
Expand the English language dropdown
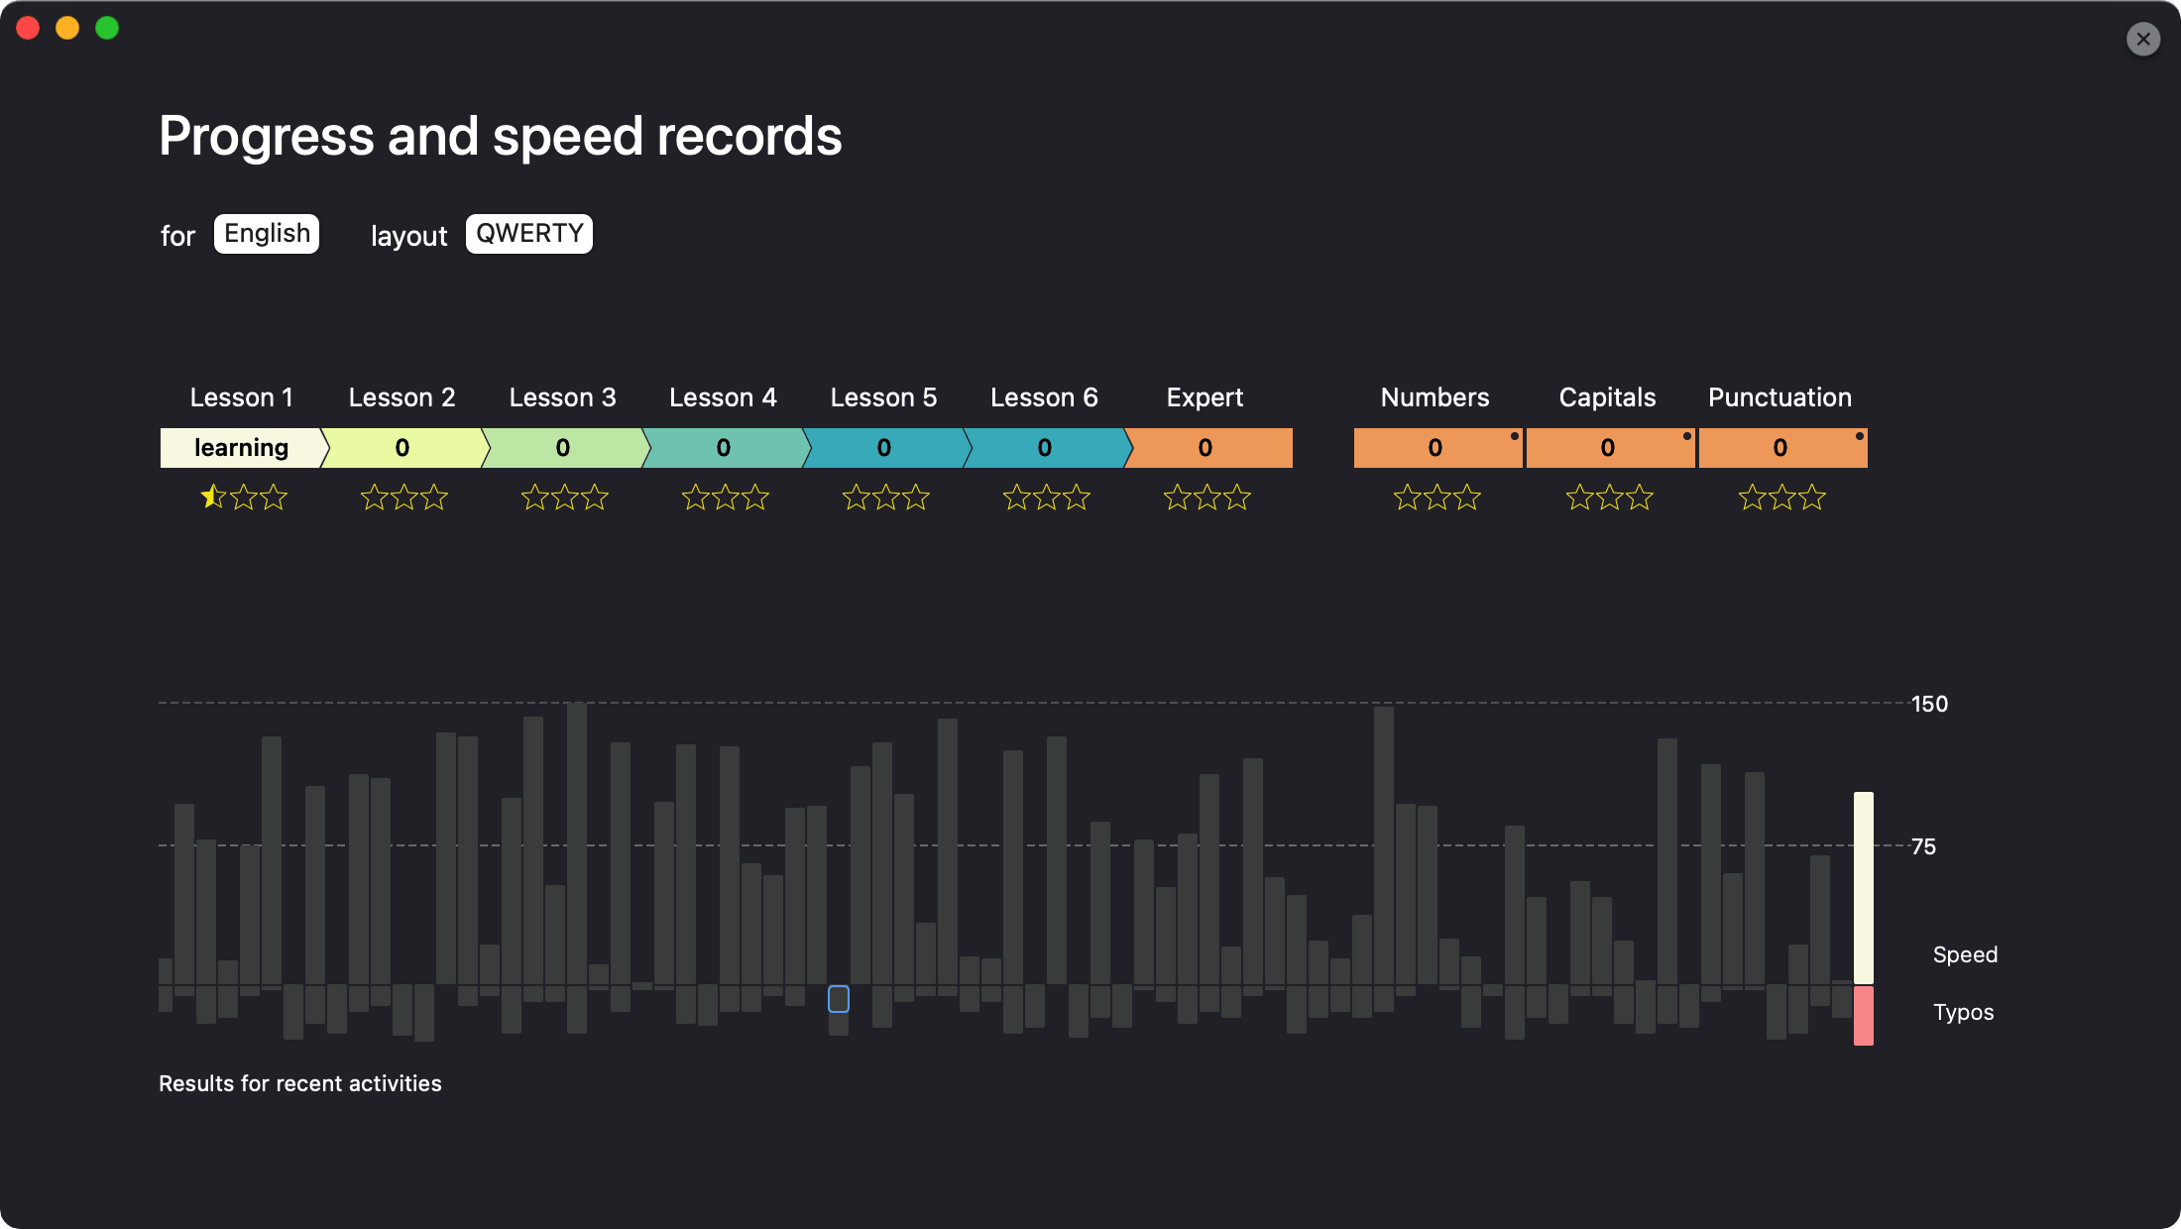click(x=267, y=232)
